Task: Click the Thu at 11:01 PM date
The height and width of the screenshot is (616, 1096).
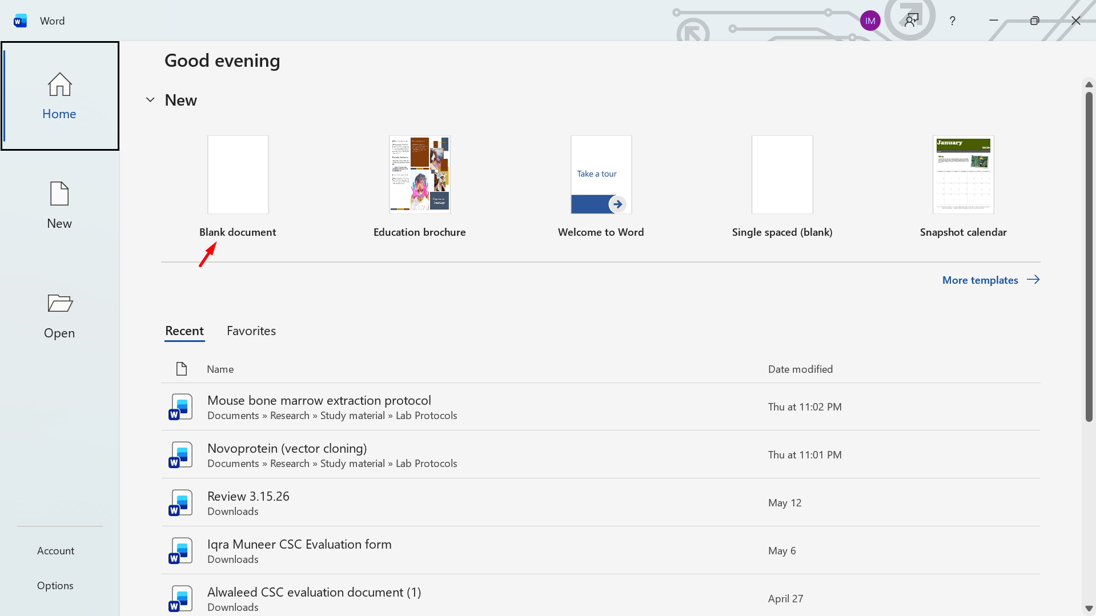Action: 805,455
